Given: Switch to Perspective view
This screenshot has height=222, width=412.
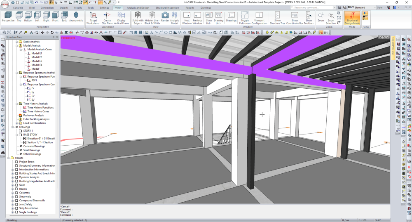Looking at the screenshot, I should (x=8, y=17).
